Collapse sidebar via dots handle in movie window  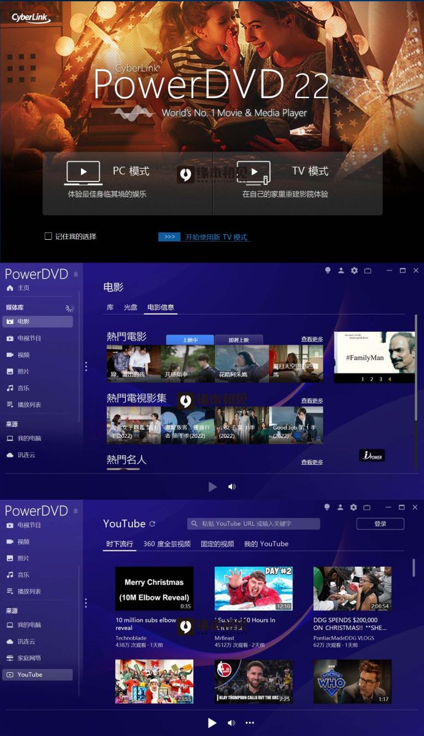[86, 366]
